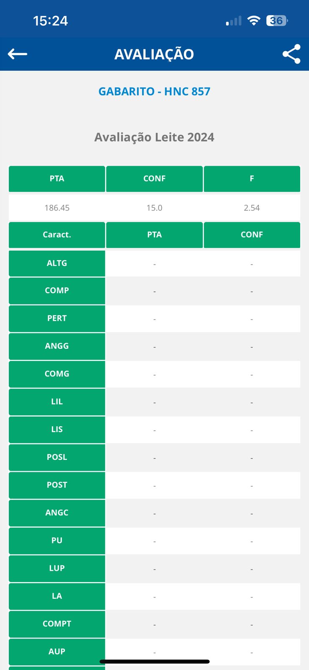Viewport: 309px width, 670px height.
Task: Tap the COMPT trait label
Action: point(57,624)
